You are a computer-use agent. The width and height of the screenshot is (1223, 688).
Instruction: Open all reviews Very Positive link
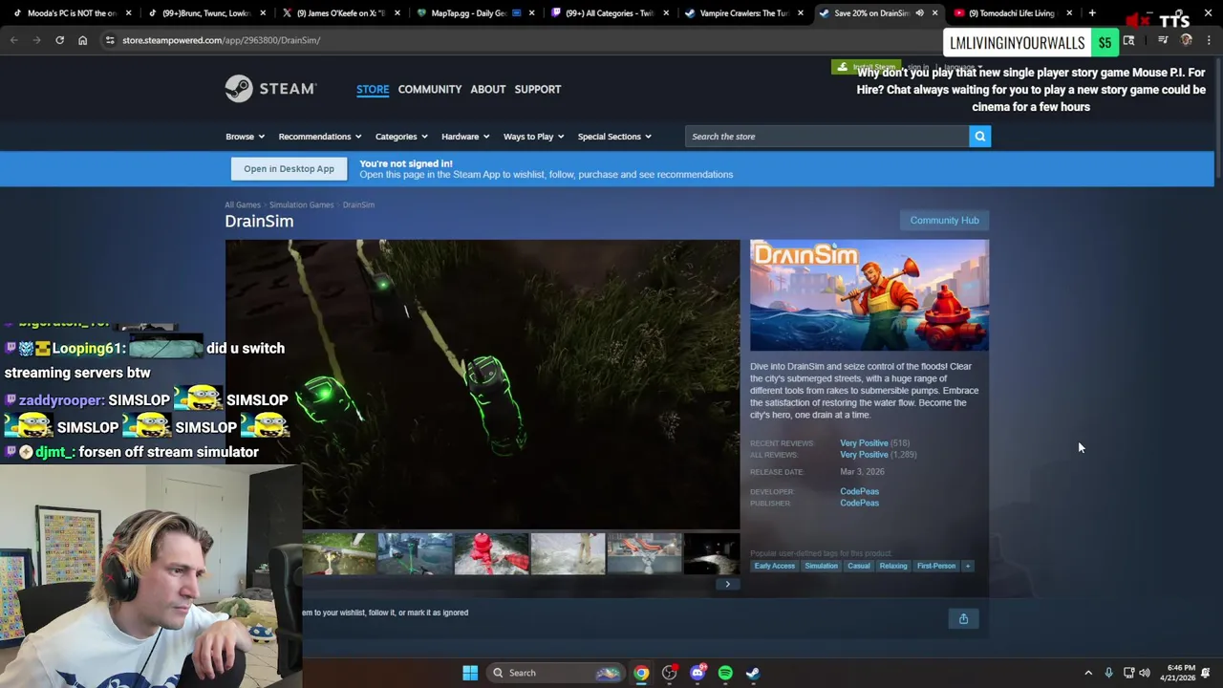pos(864,455)
